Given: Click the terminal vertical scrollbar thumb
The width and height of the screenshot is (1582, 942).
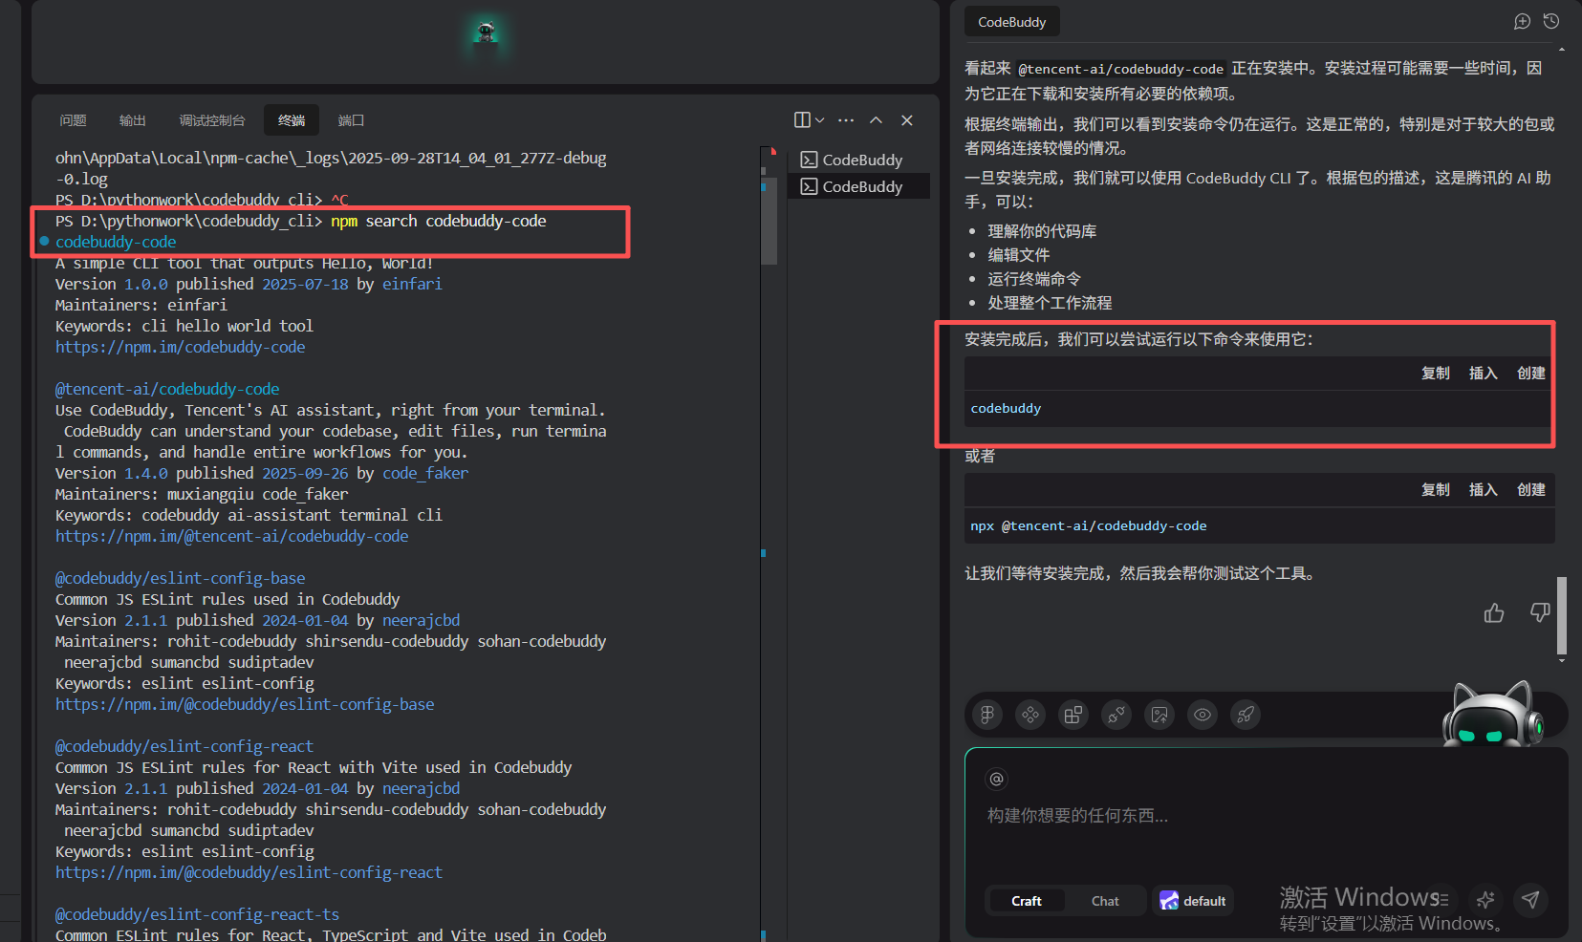Looking at the screenshot, I should [769, 220].
